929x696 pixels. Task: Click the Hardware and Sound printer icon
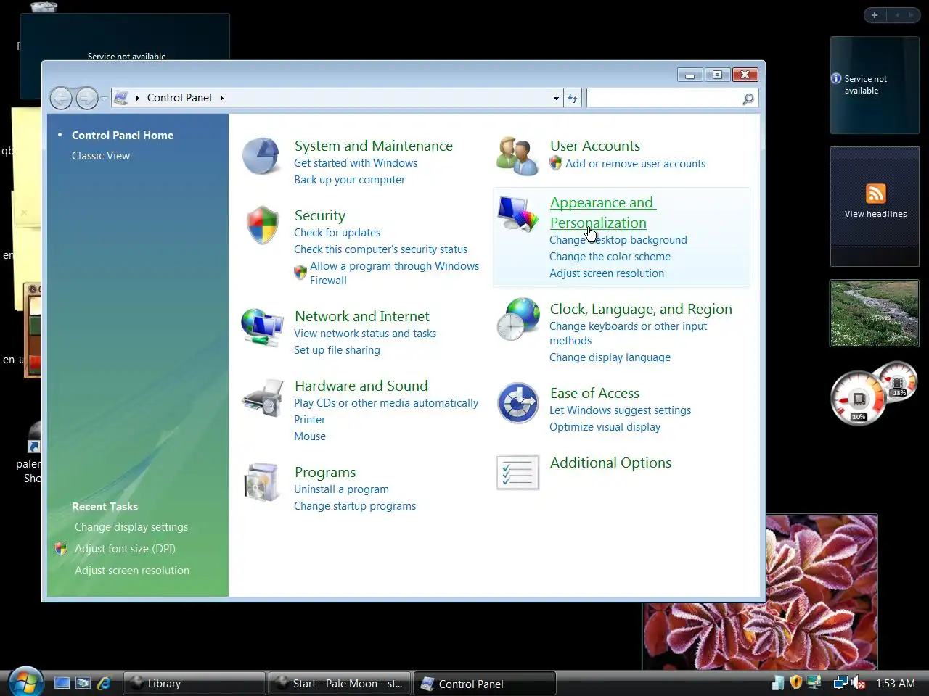(x=262, y=397)
